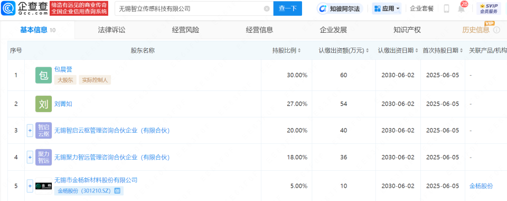Switch to the 法律诉讼 tab
Viewport: 507px width, 201px height.
tap(111, 30)
